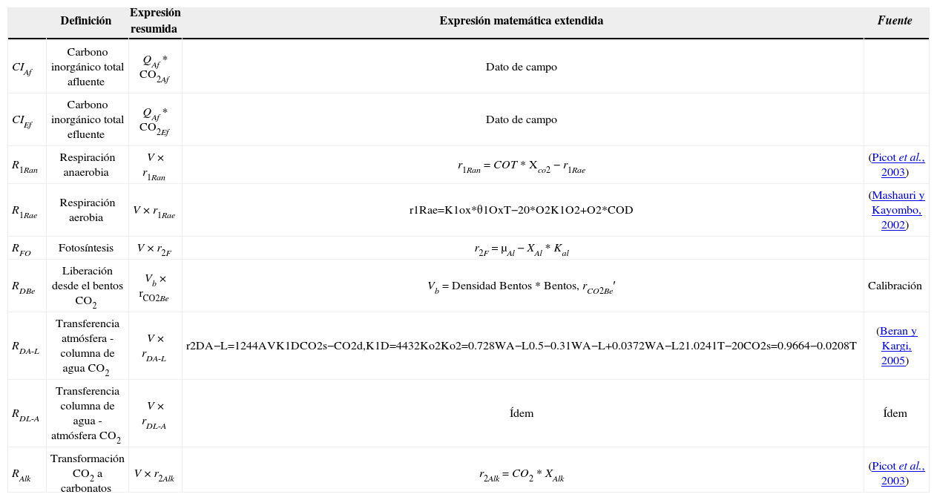The height and width of the screenshot is (500, 937).
Task: Click the Definición column header
Action: pyautogui.click(x=86, y=22)
